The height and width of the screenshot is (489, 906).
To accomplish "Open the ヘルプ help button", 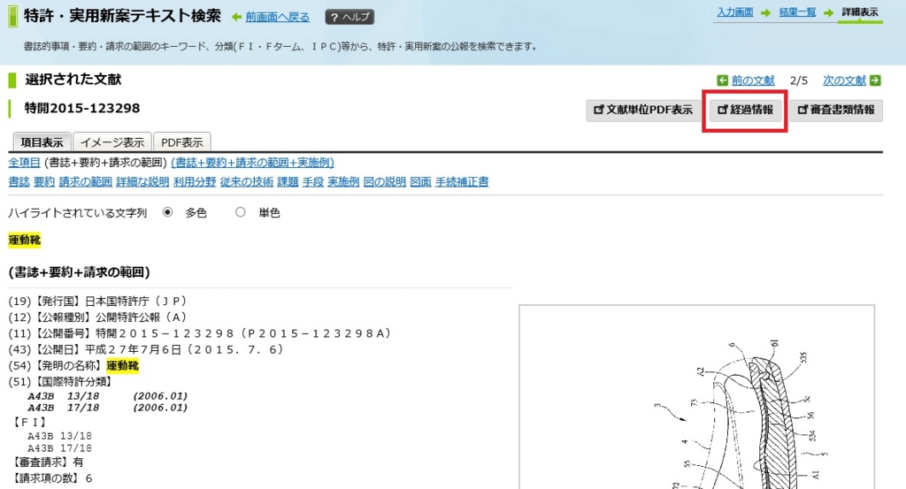I will click(349, 18).
